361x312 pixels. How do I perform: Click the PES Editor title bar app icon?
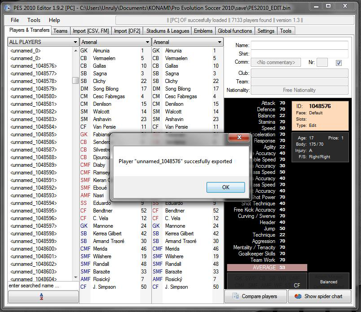(8, 8)
